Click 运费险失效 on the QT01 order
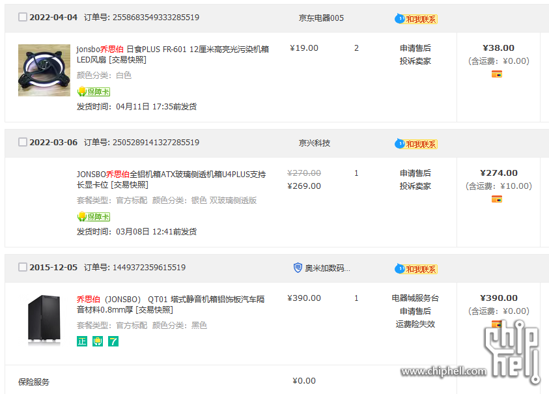Screen dimensions: 549x394 [415, 324]
